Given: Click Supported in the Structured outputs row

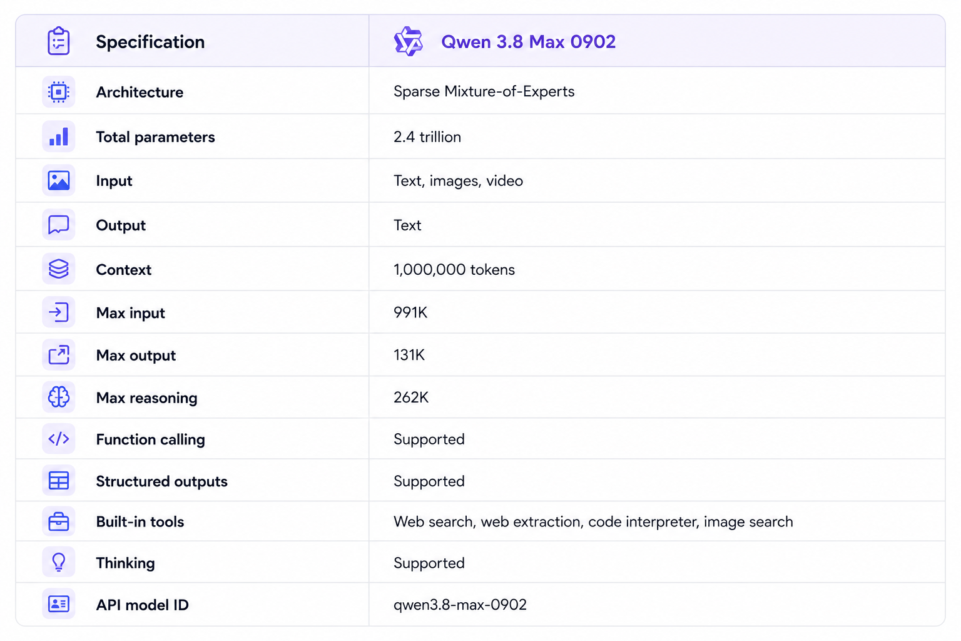Looking at the screenshot, I should pos(429,481).
